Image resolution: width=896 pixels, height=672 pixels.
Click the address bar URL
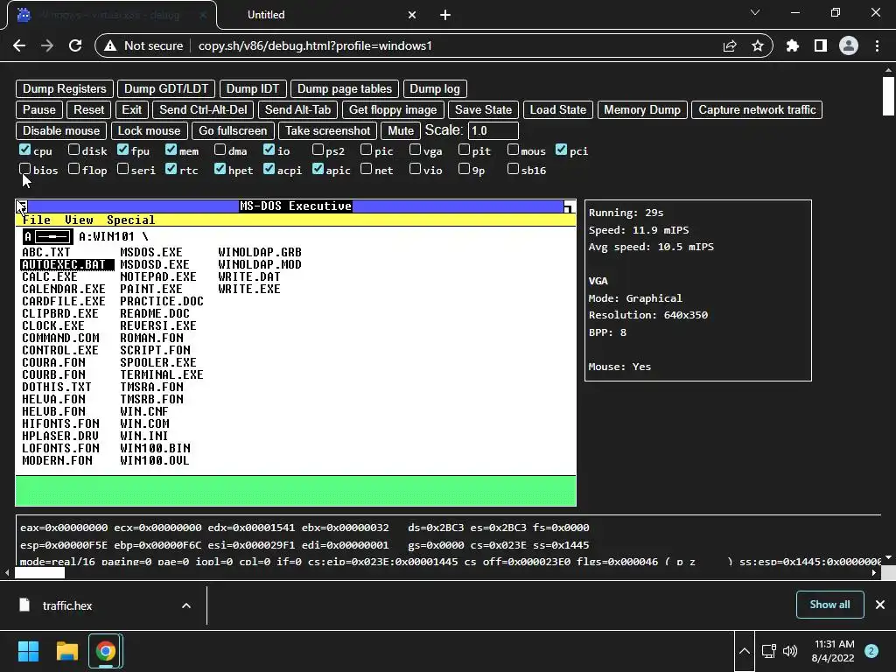click(x=315, y=45)
